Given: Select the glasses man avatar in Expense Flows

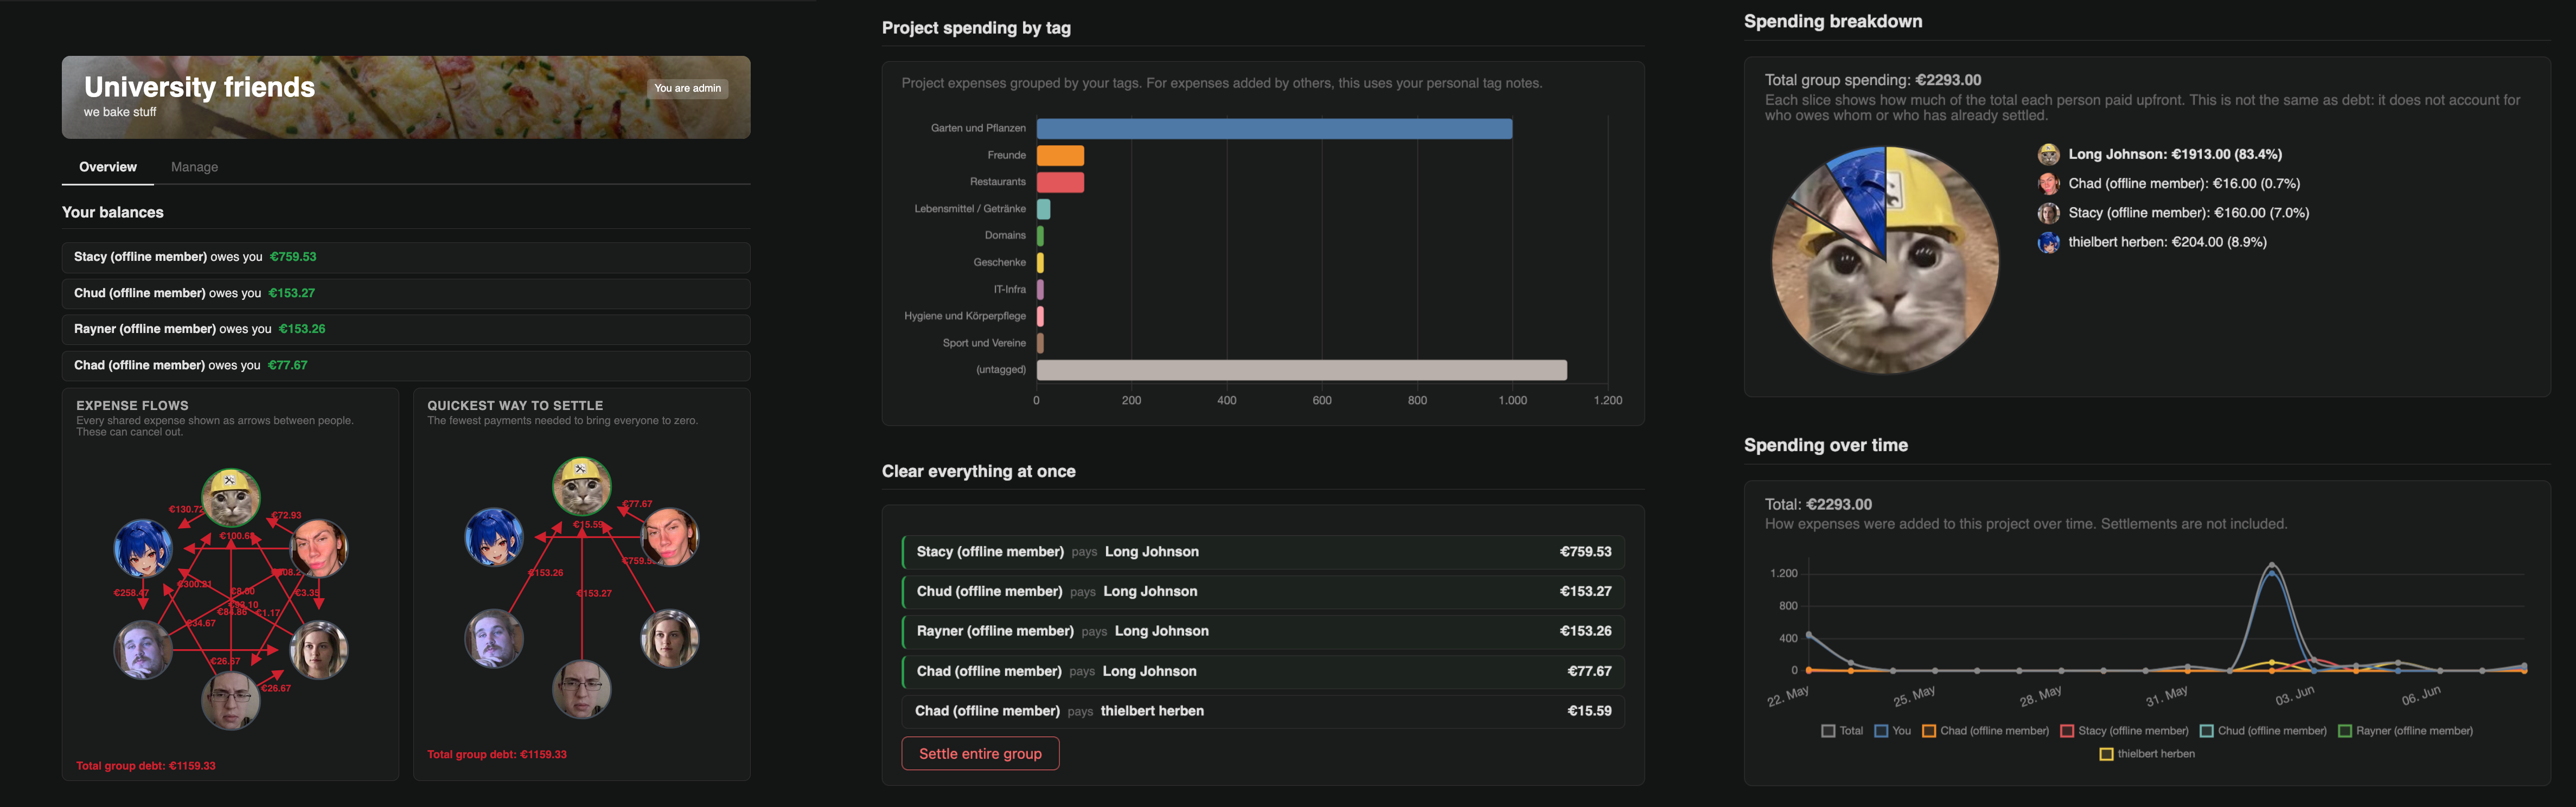Looking at the screenshot, I should pos(231,700).
